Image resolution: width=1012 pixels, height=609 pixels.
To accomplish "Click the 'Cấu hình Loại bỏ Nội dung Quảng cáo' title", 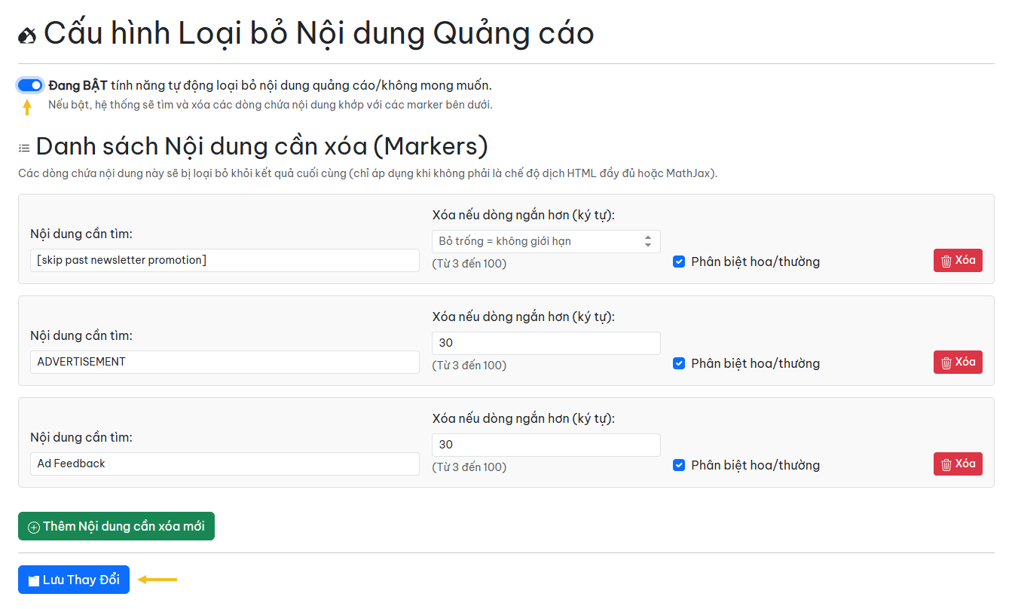I will pyautogui.click(x=319, y=34).
